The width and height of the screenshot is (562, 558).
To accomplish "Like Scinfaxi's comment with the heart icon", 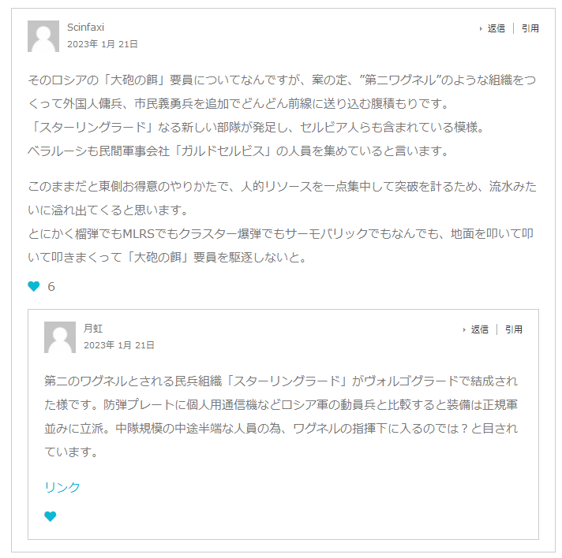I will pyautogui.click(x=34, y=287).
